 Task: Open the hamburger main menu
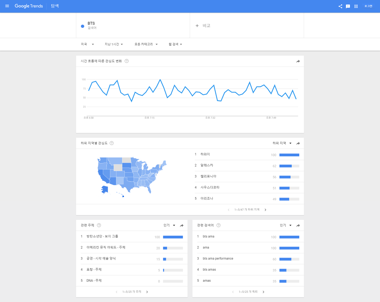[x=7, y=6]
